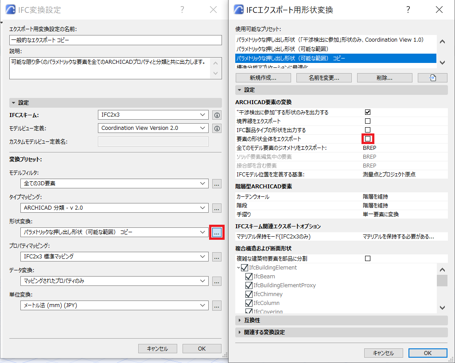Image resolution: width=455 pixels, height=363 pixels.
Task: Uncheck IfcBeam checkbox
Action: (249, 277)
